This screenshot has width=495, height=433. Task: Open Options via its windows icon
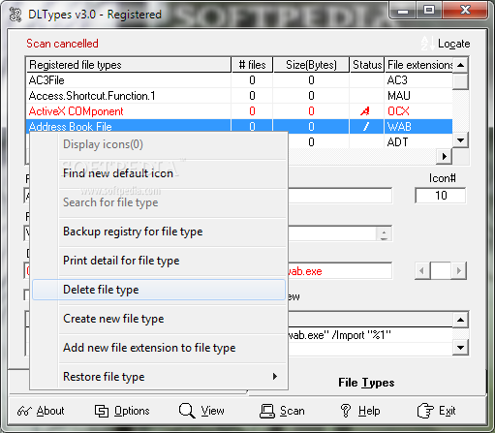tap(102, 411)
